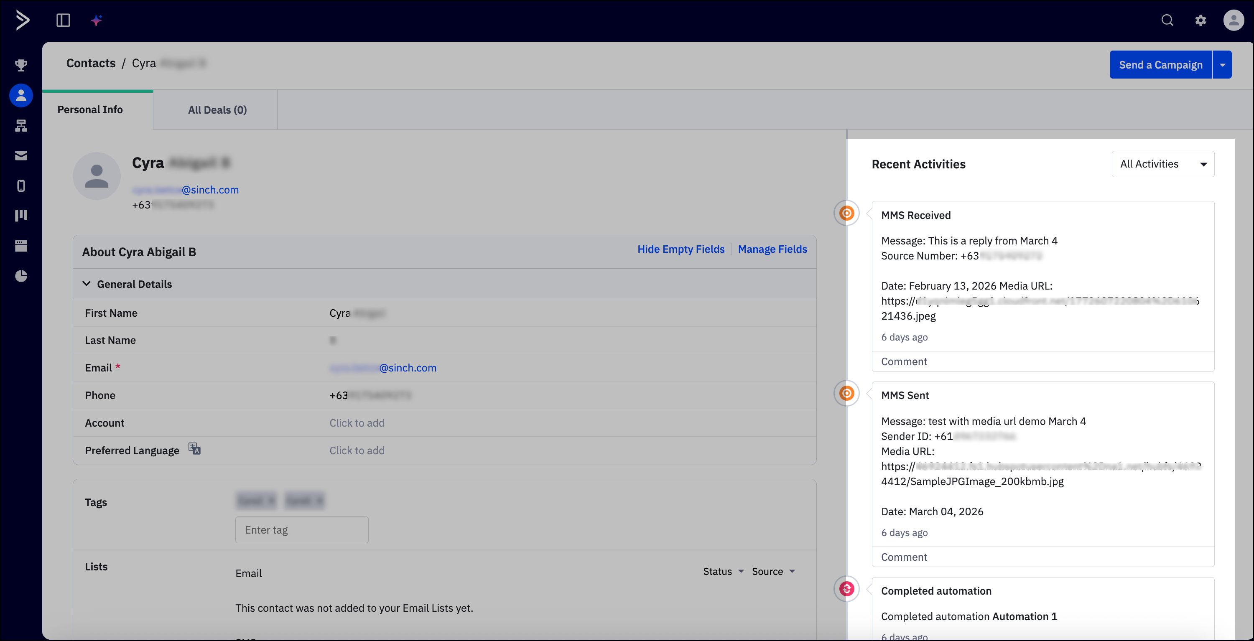Click the About Cyra Abigail B heading

[139, 252]
